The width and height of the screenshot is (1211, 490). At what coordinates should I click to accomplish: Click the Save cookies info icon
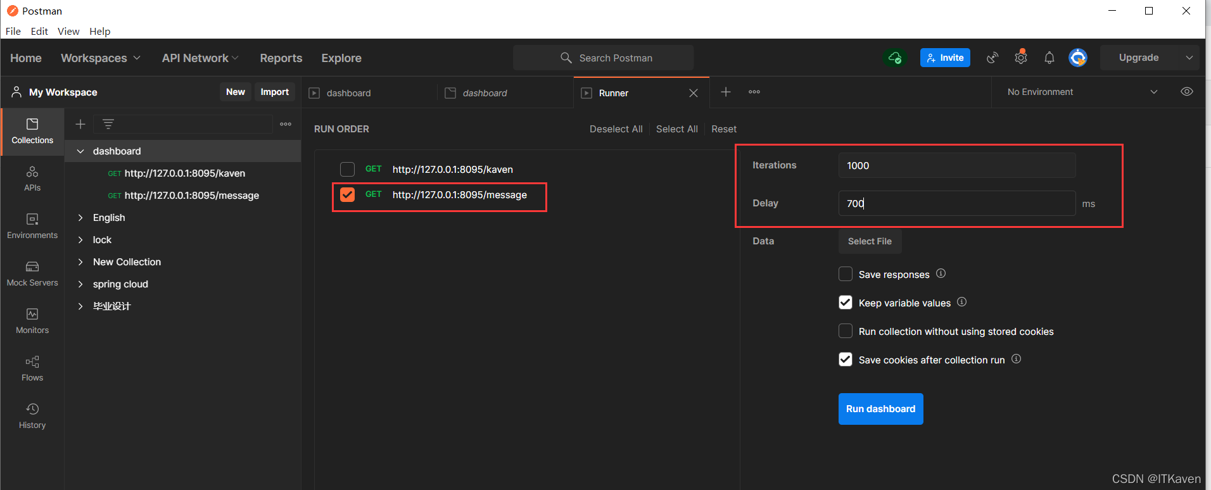tap(1017, 359)
